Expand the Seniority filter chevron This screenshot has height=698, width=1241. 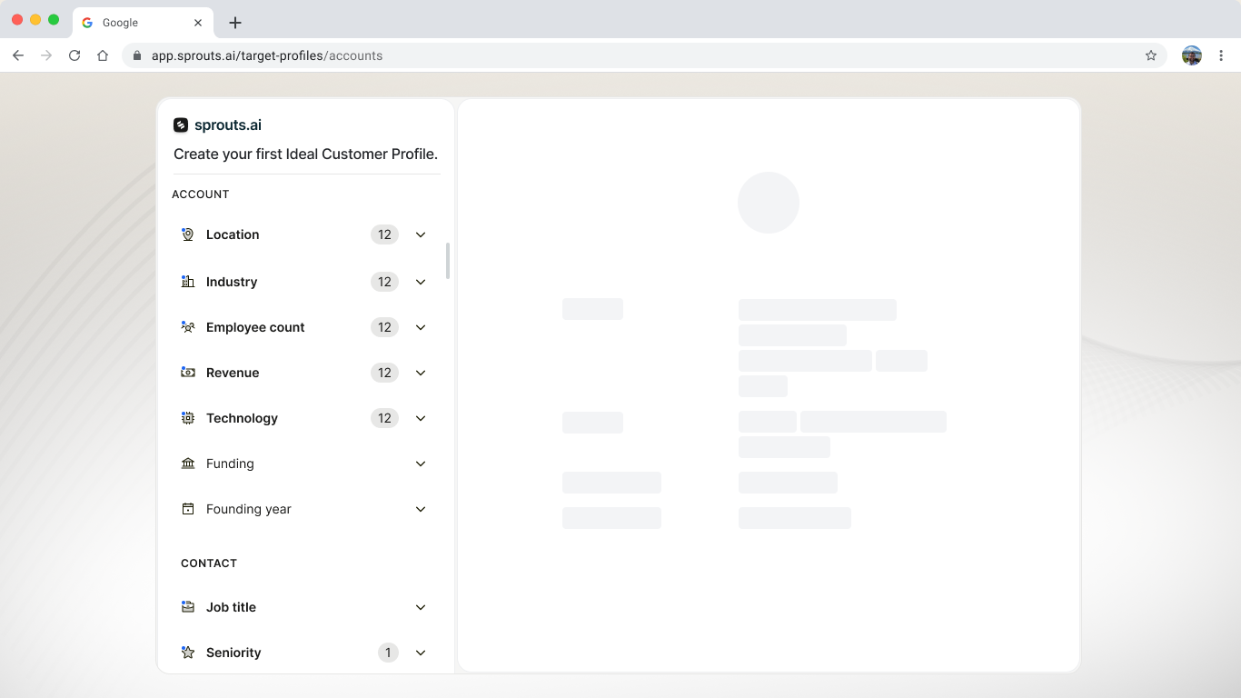[421, 653]
